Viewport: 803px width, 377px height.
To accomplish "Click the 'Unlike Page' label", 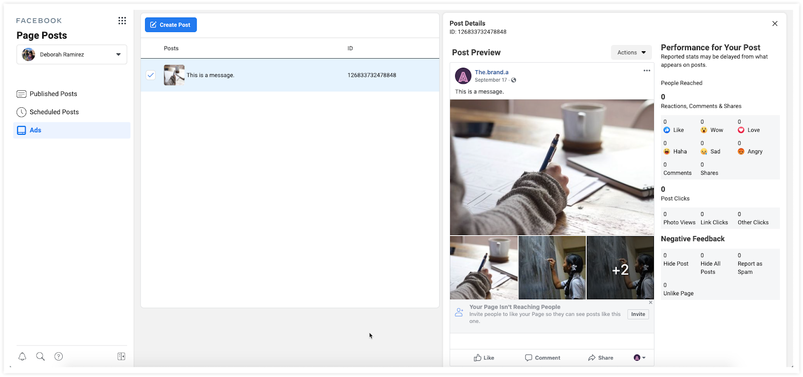I will (x=679, y=293).
